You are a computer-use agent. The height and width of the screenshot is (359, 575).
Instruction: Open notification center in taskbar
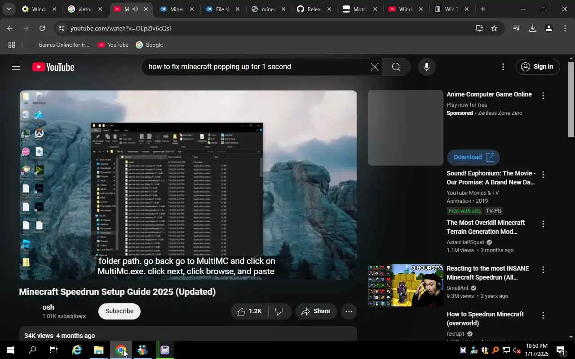561,350
